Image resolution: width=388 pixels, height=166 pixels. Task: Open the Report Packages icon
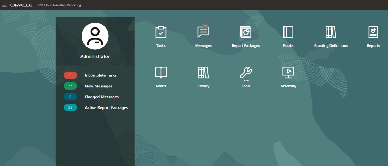click(245, 32)
